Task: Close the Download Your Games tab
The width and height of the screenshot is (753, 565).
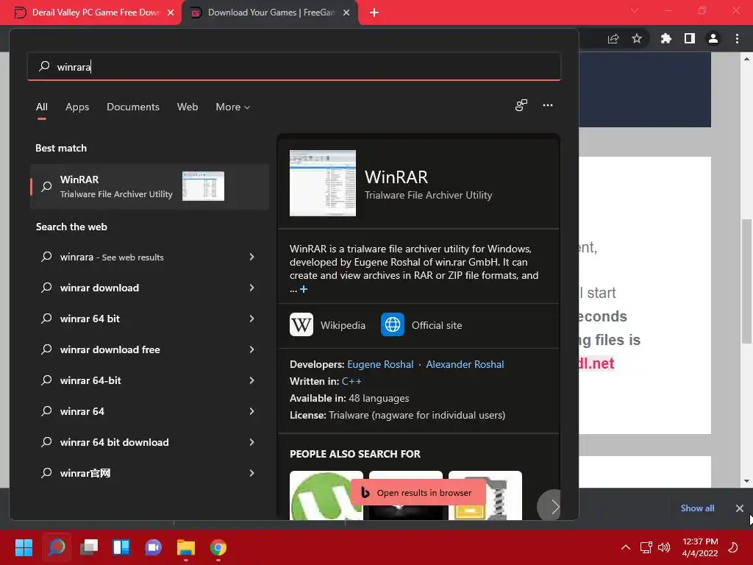Action: click(x=346, y=13)
